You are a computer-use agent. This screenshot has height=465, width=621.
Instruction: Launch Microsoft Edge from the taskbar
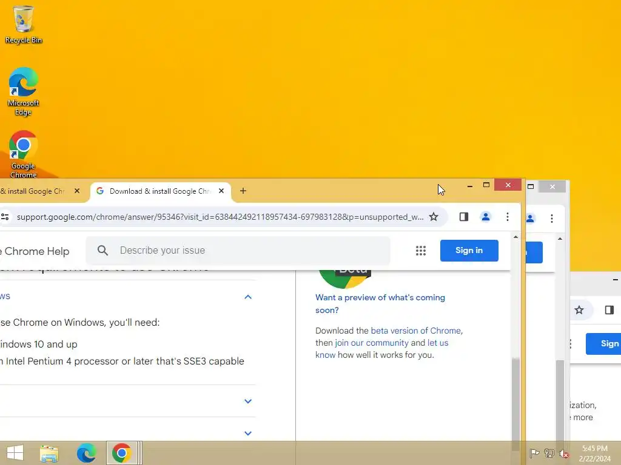pos(86,453)
